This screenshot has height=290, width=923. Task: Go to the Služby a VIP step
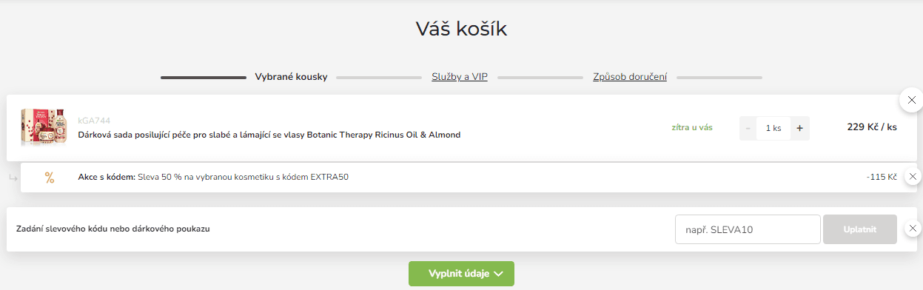[460, 77]
